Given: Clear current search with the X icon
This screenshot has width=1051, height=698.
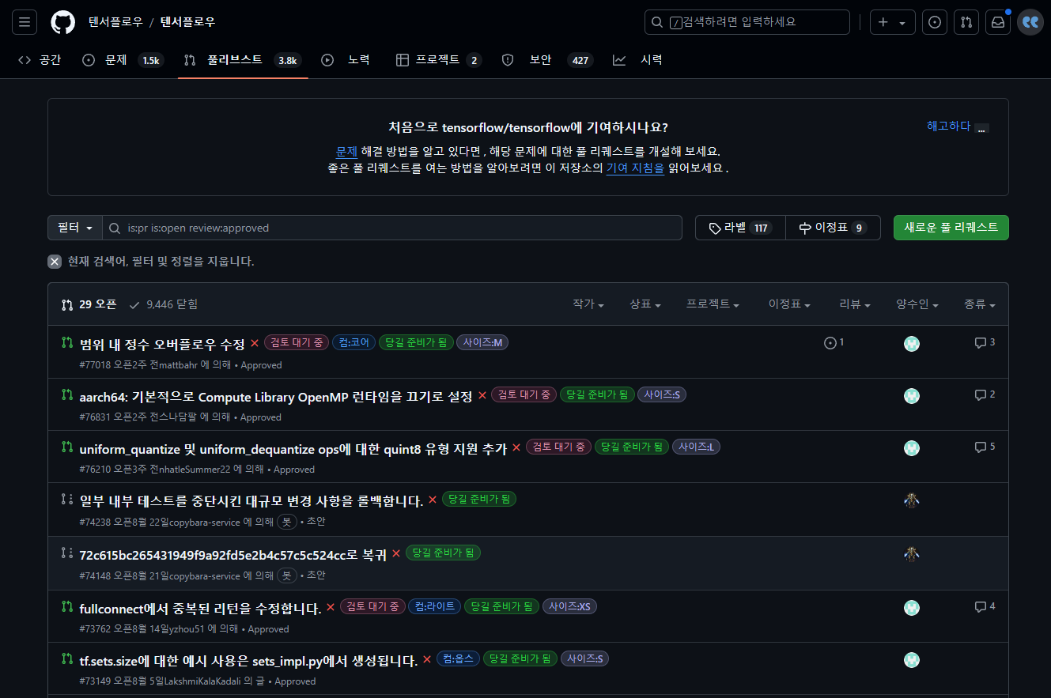Looking at the screenshot, I should point(55,262).
